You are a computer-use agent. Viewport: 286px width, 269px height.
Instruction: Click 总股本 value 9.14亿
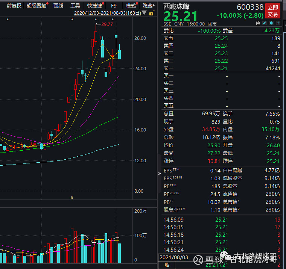[x=272, y=186]
